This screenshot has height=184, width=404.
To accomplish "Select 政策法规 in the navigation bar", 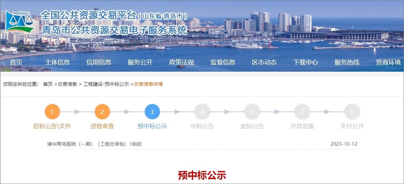I will point(181,62).
